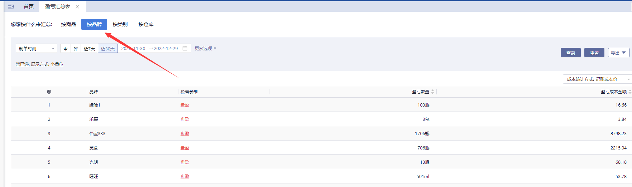Sort by 盈亏成本金额 column arrows
632x187 pixels.
point(629,92)
